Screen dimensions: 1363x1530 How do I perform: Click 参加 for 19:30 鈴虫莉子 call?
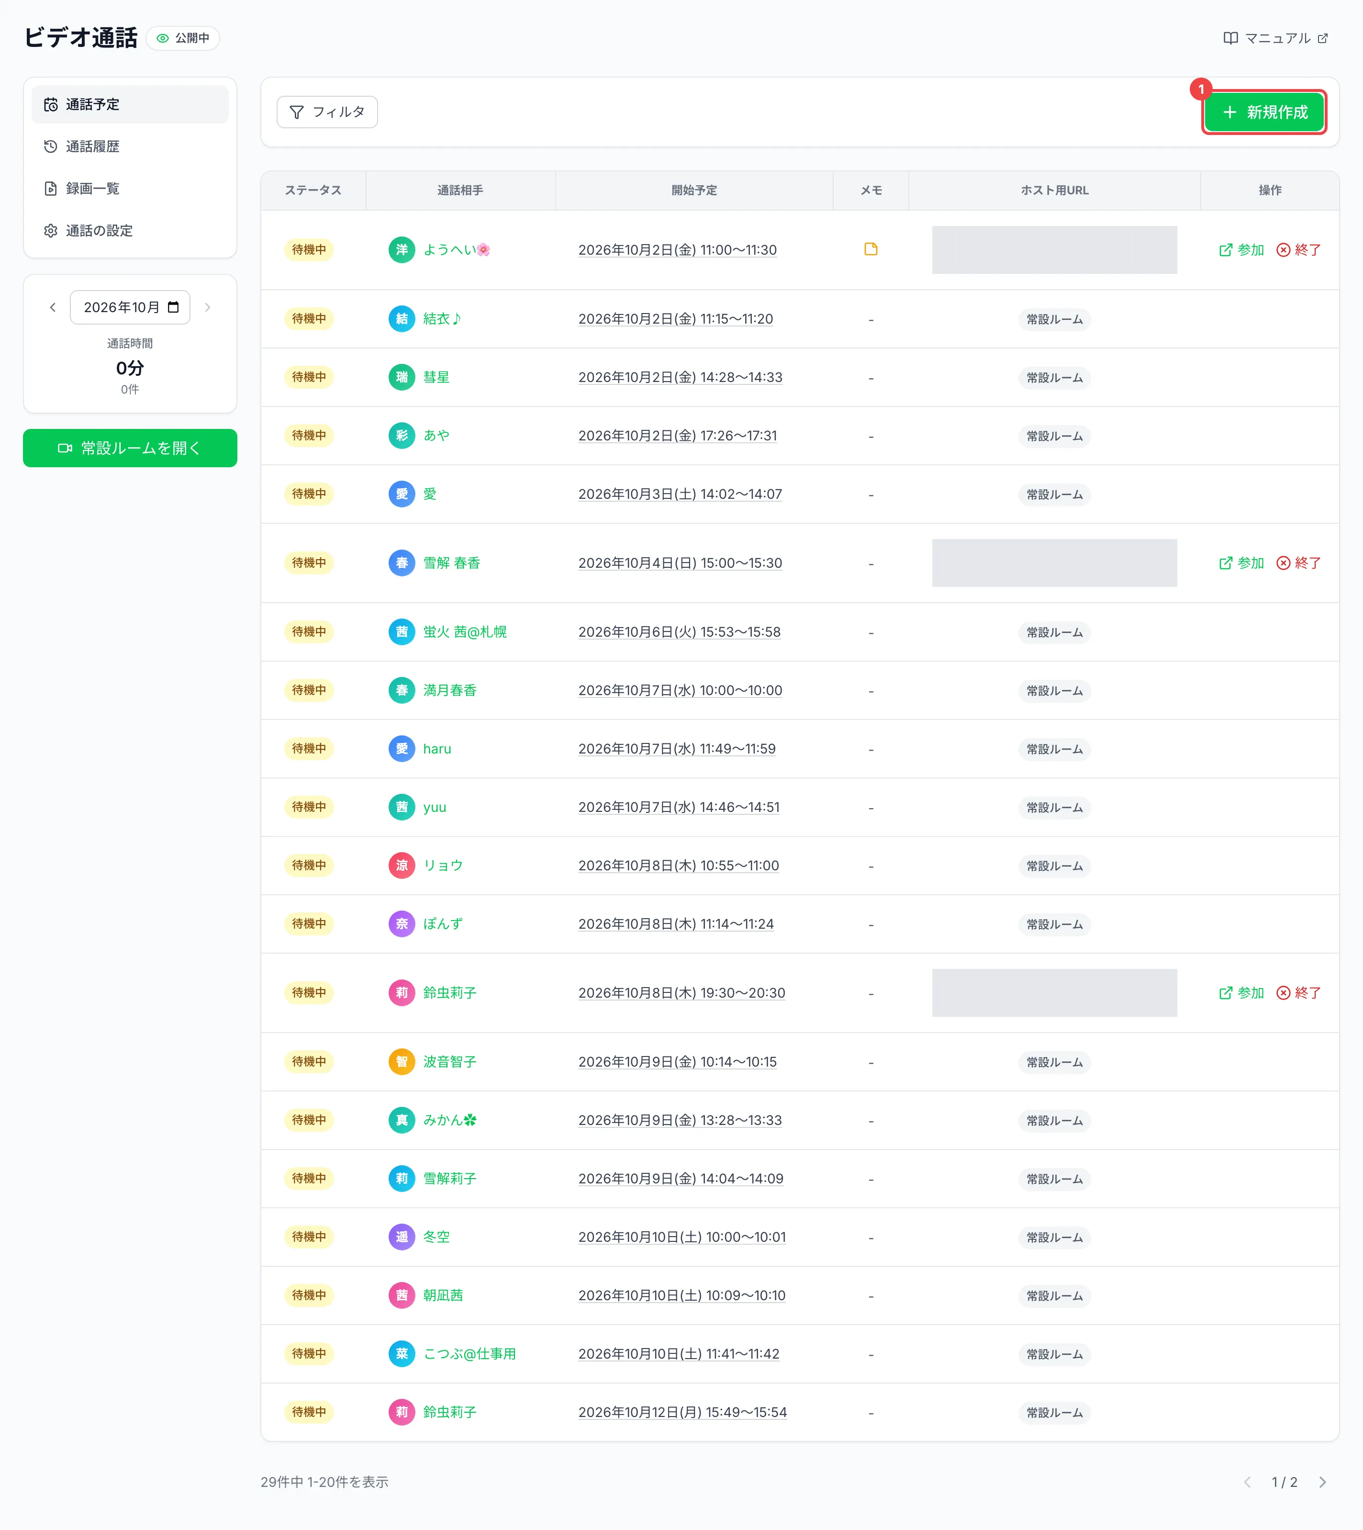pyautogui.click(x=1241, y=993)
